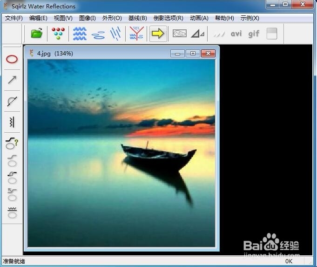Run animation with the yellow arrow button
The image size is (317, 267).
click(x=158, y=34)
